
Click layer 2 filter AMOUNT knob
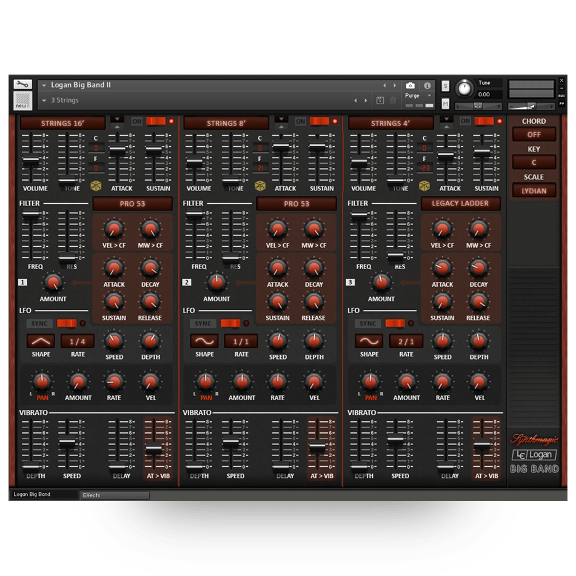(x=216, y=282)
